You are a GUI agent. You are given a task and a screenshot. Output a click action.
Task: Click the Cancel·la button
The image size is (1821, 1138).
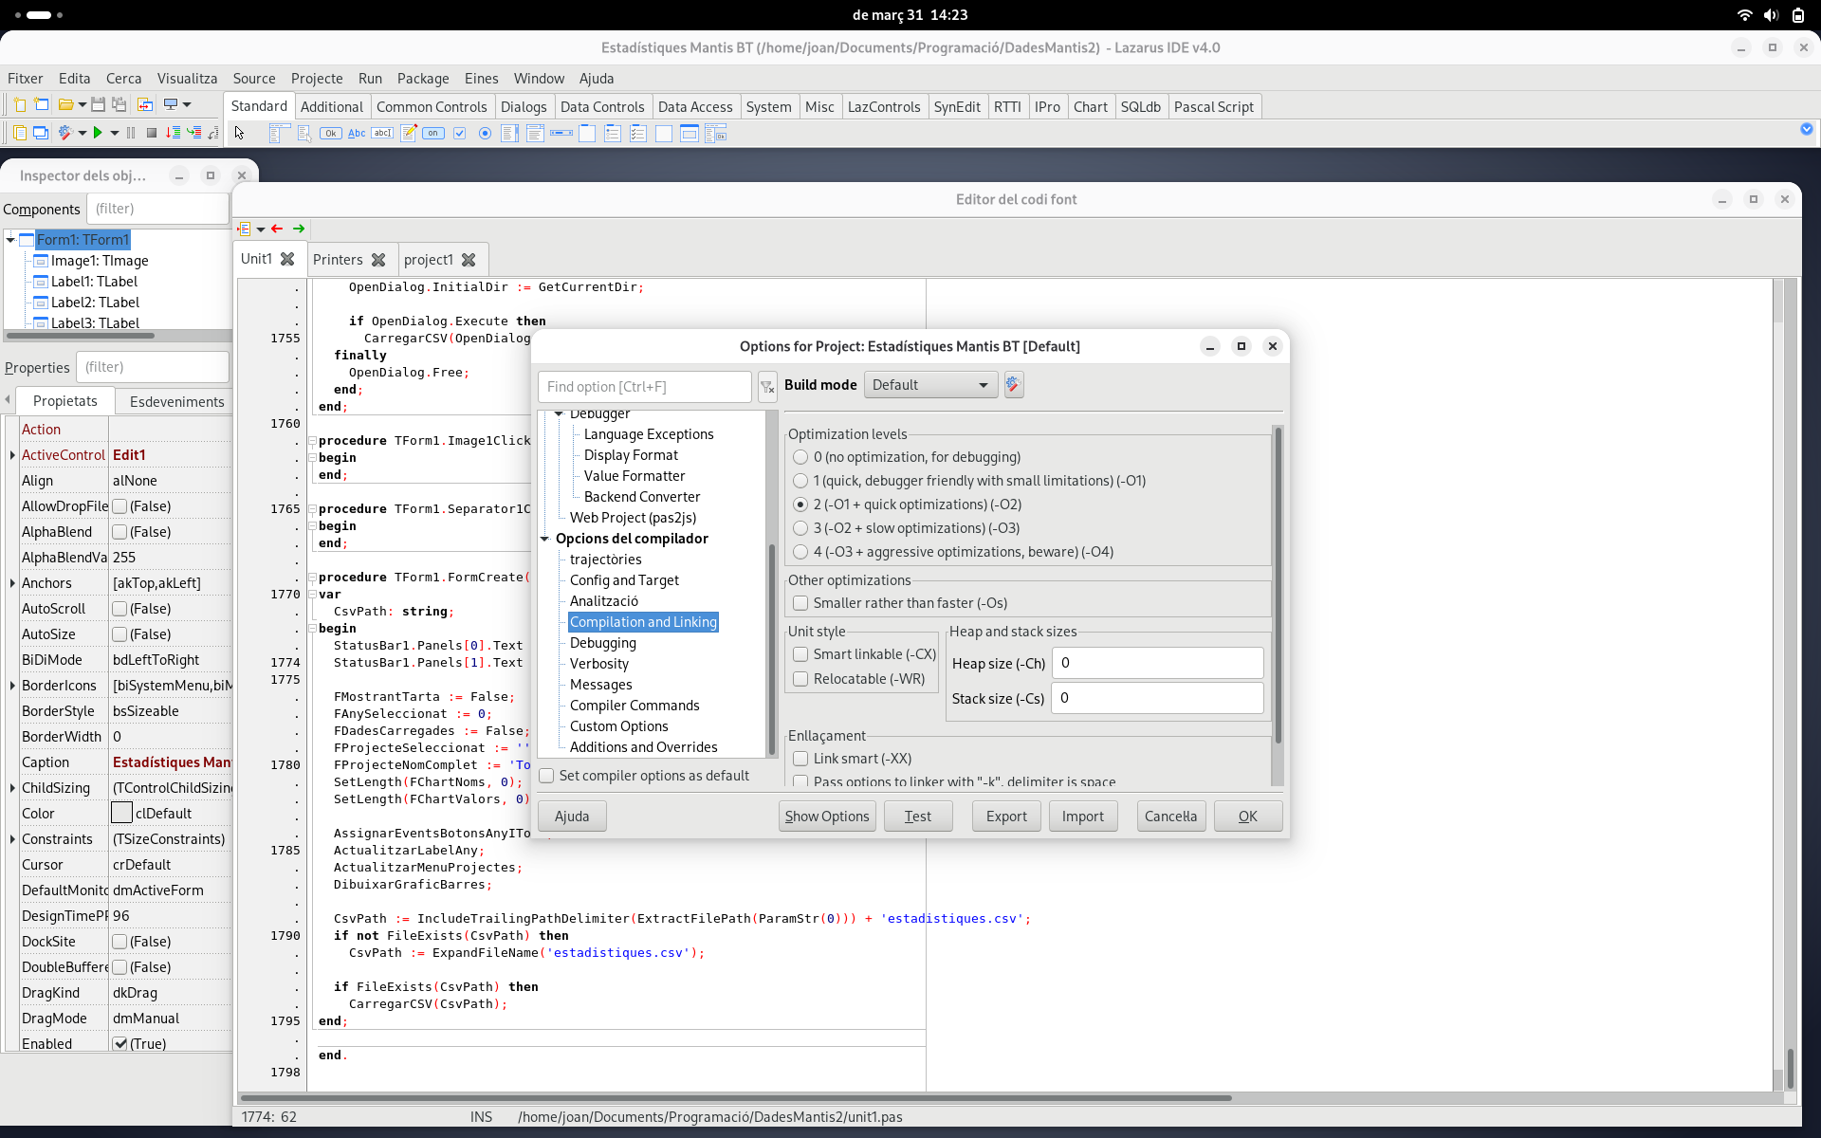(1170, 817)
